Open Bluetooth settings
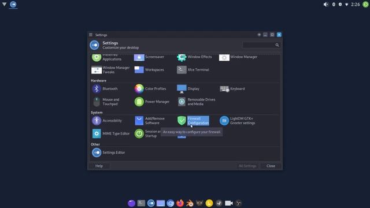Image resolution: width=370 pixels, height=208 pixels. coord(105,88)
